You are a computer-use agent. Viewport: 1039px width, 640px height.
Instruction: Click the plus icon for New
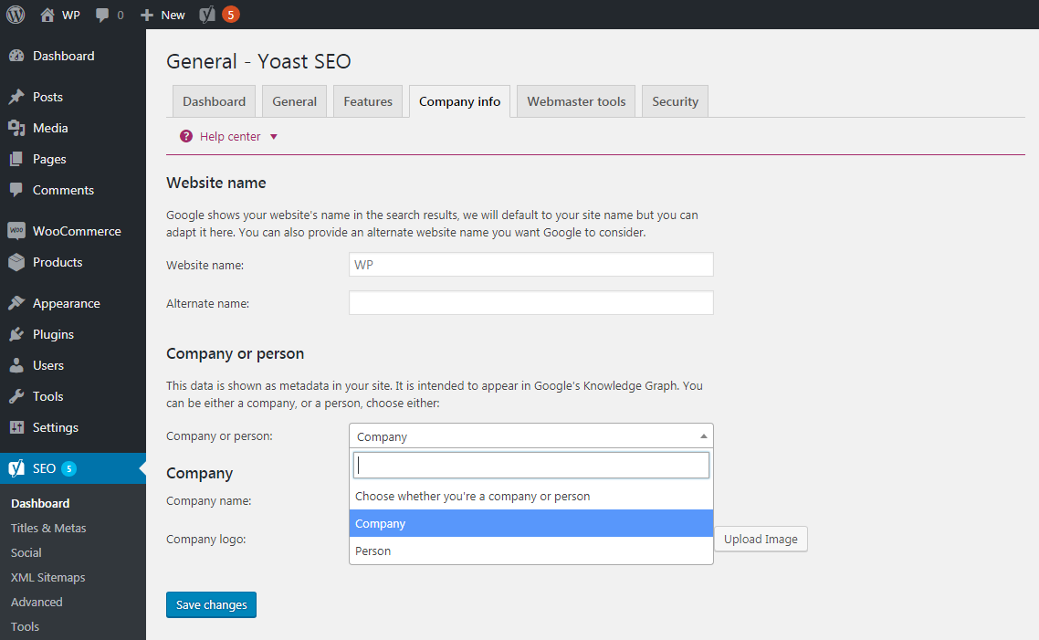(147, 15)
